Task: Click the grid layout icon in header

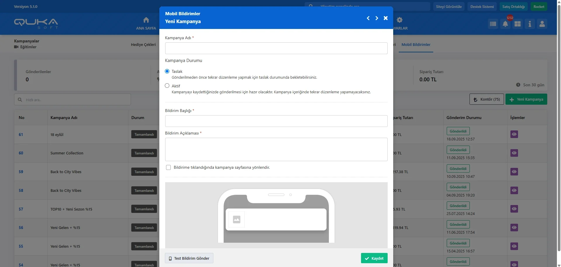Action: [x=517, y=24]
